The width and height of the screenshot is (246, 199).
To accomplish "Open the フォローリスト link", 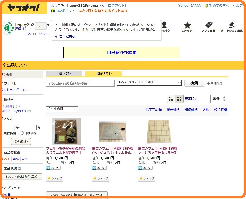I will tap(37, 34).
